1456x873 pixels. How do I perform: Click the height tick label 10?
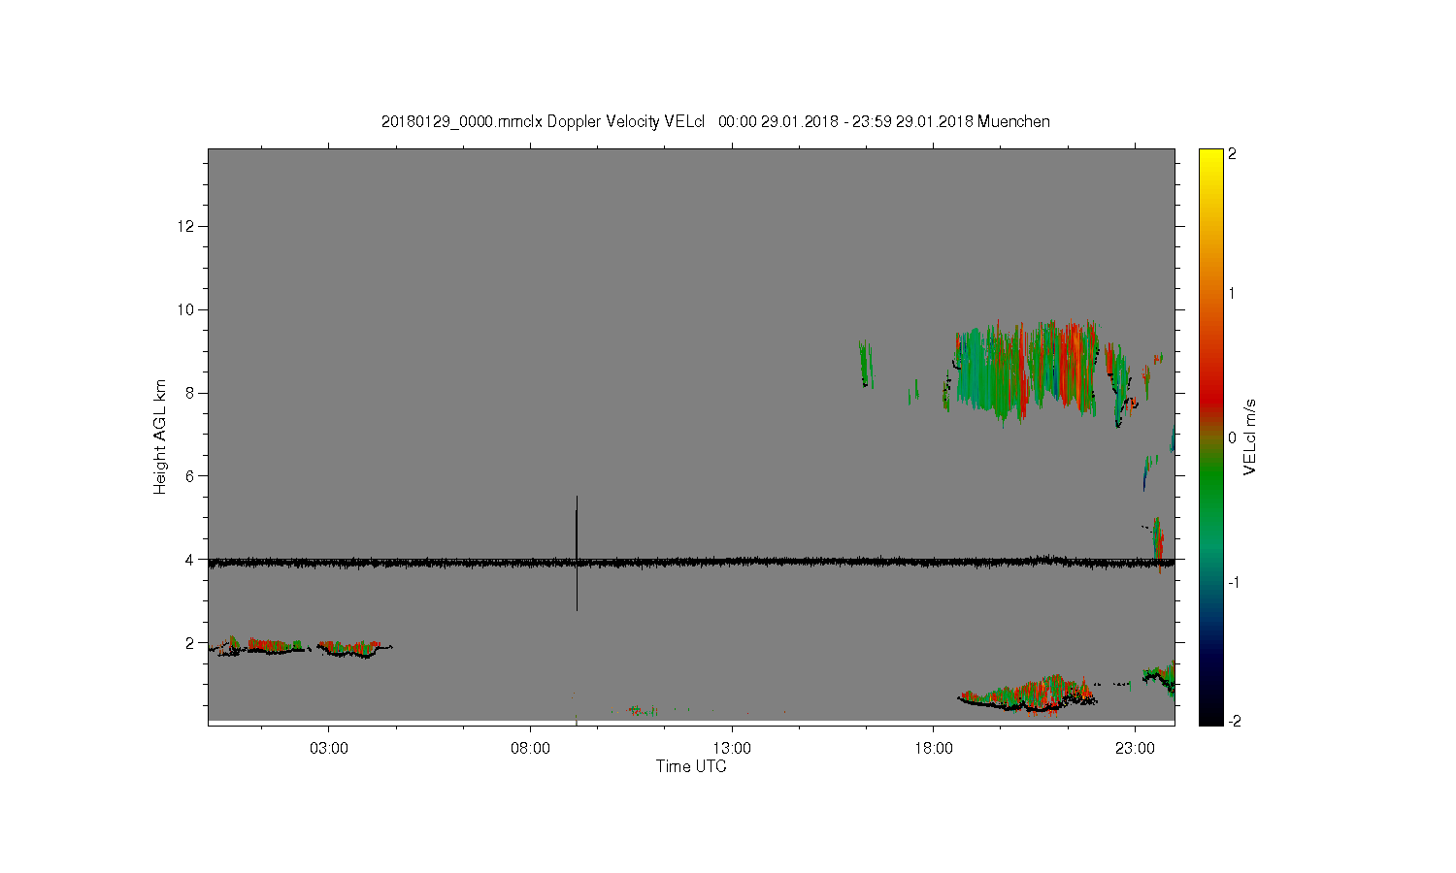(x=187, y=309)
